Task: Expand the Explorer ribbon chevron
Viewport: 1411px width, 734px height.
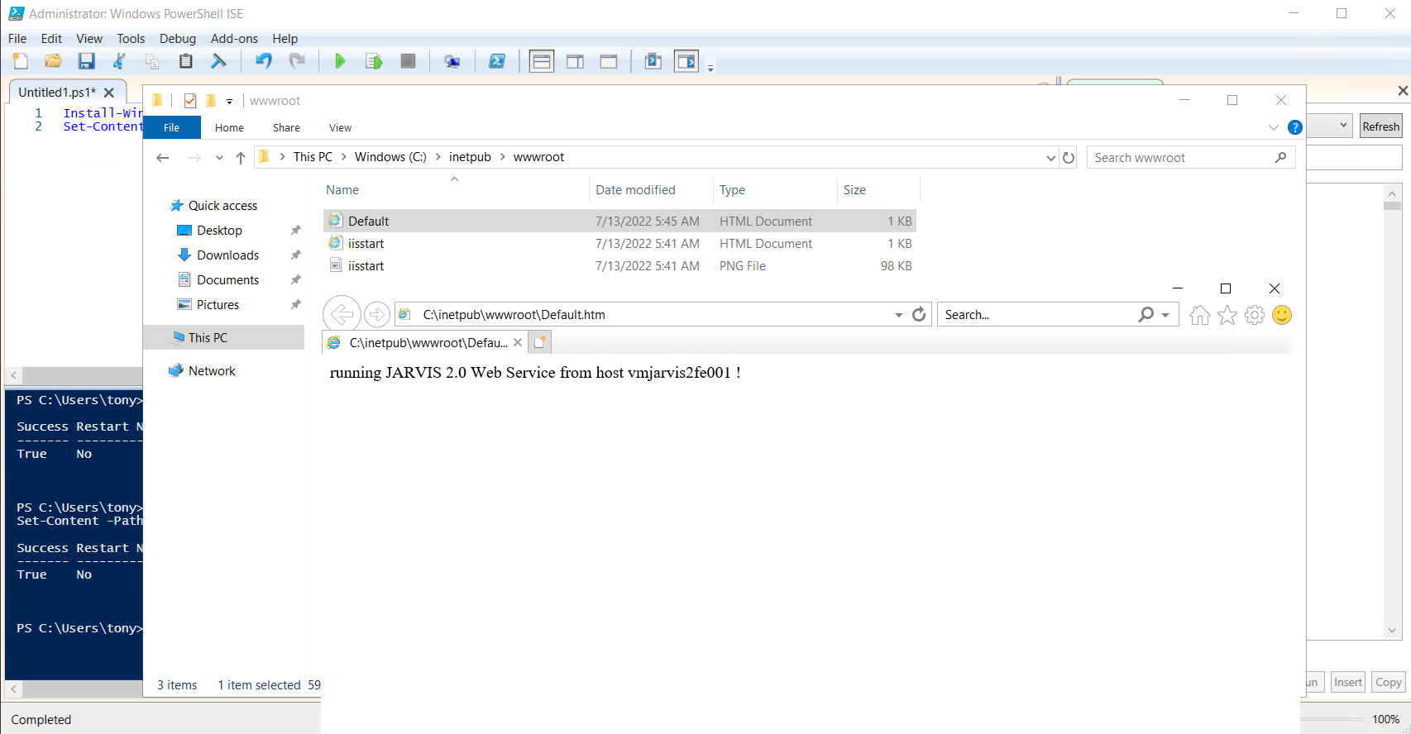Action: coord(1274,127)
